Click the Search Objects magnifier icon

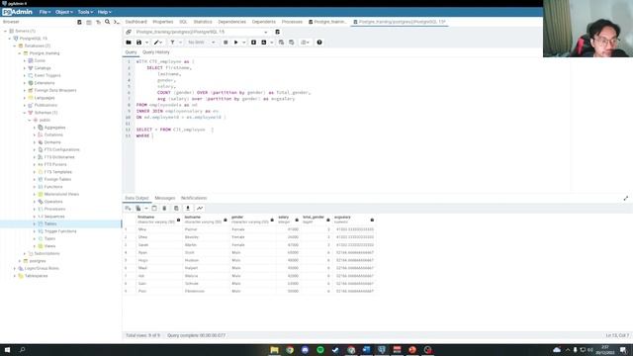(108, 22)
